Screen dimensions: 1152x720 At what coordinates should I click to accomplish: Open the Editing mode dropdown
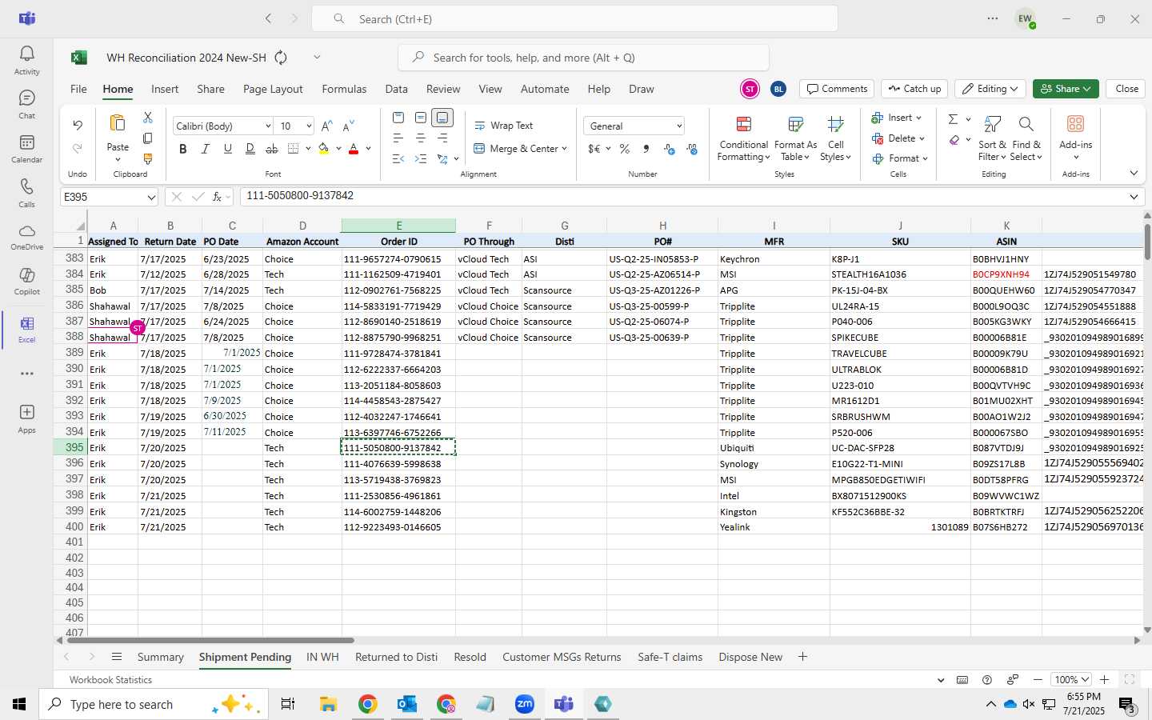(x=990, y=89)
